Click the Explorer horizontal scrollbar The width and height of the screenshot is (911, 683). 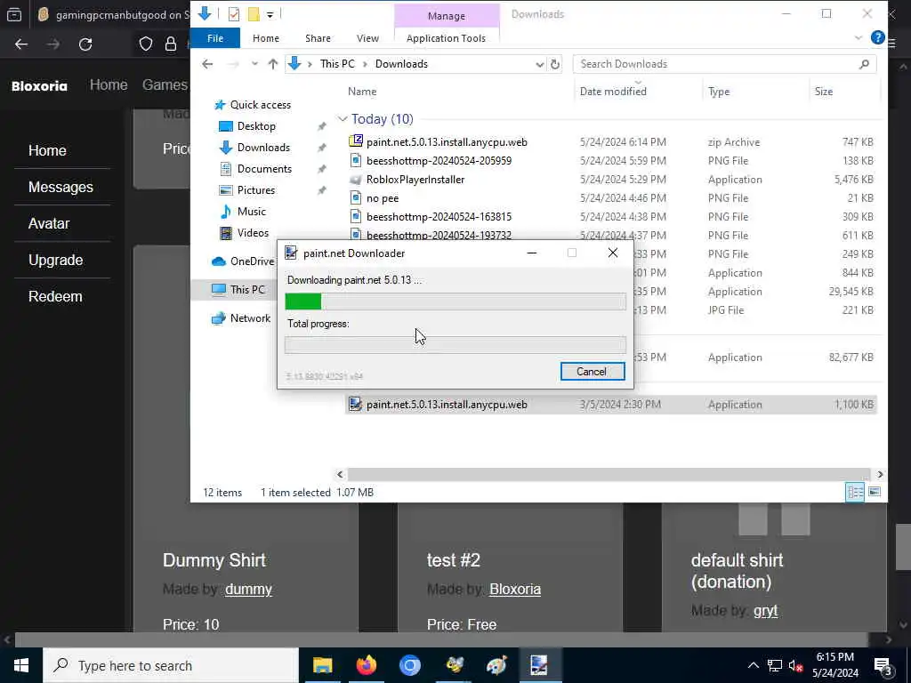coord(609,475)
